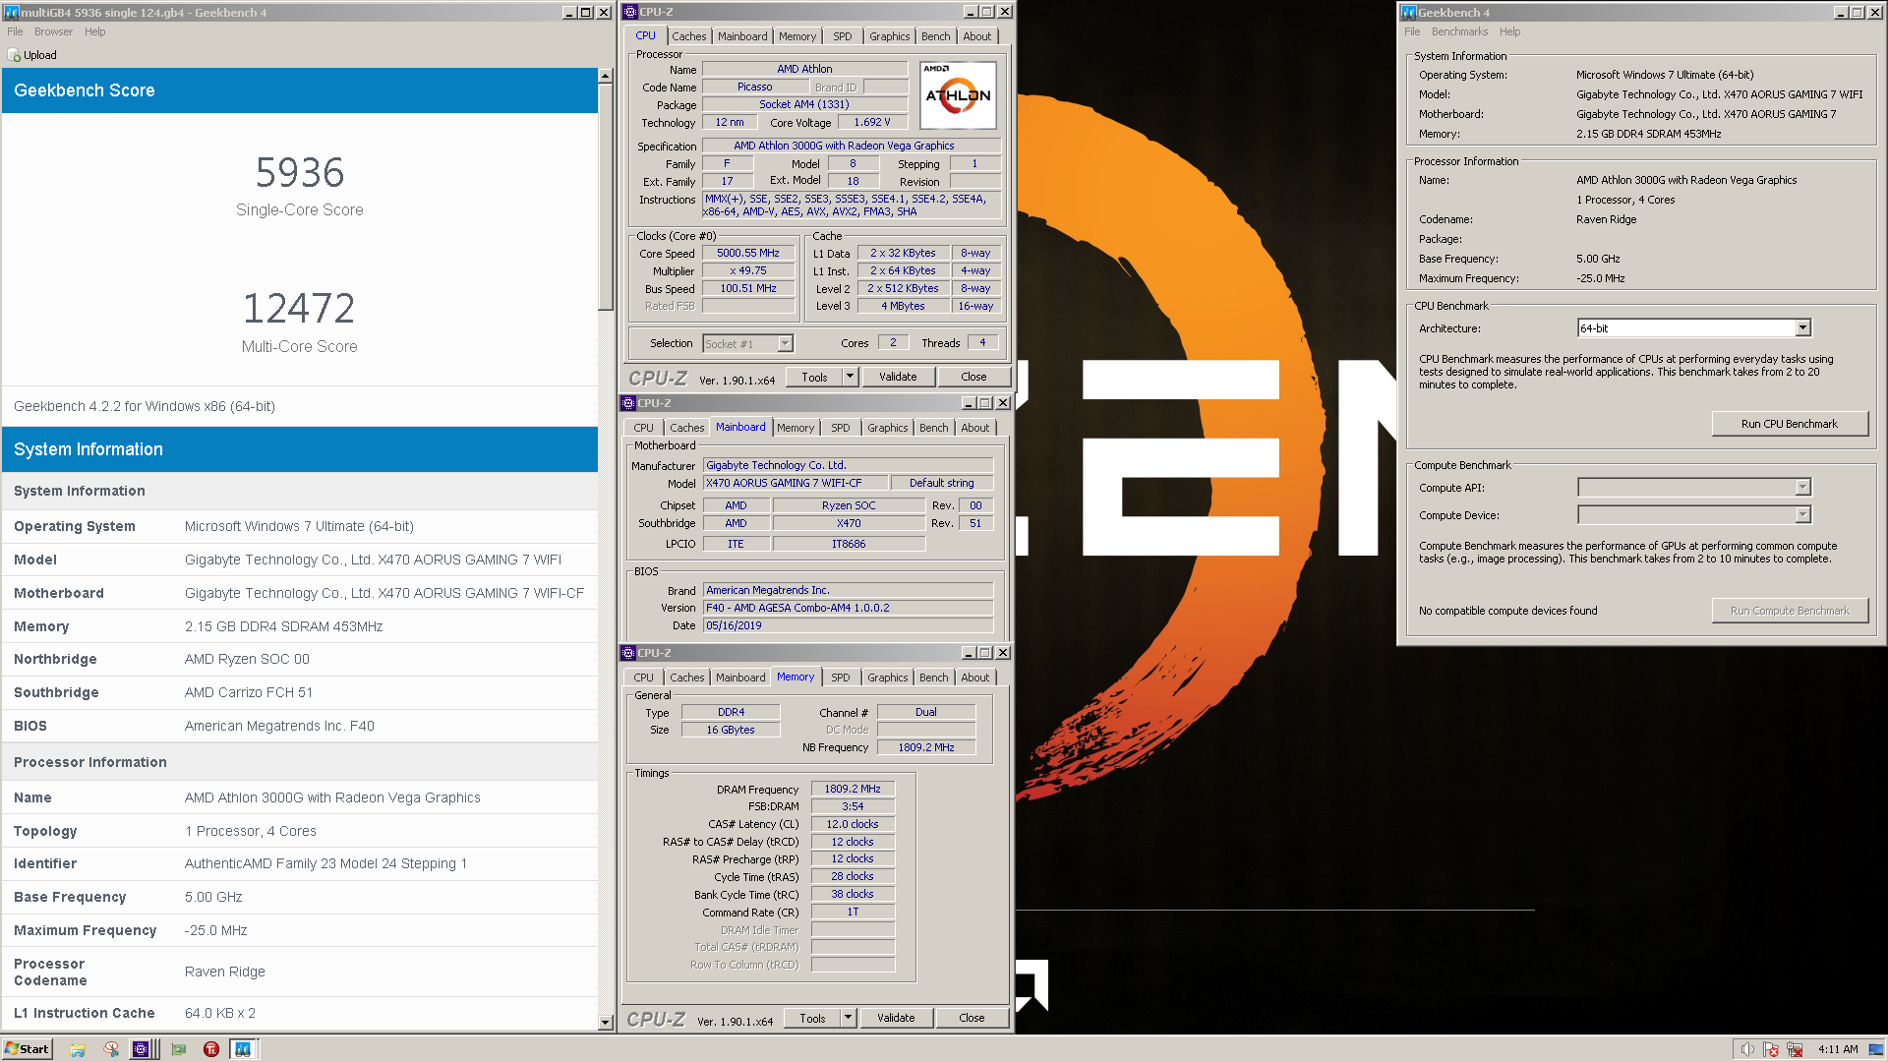Open the File menu in Geekbench result window

coord(15,31)
